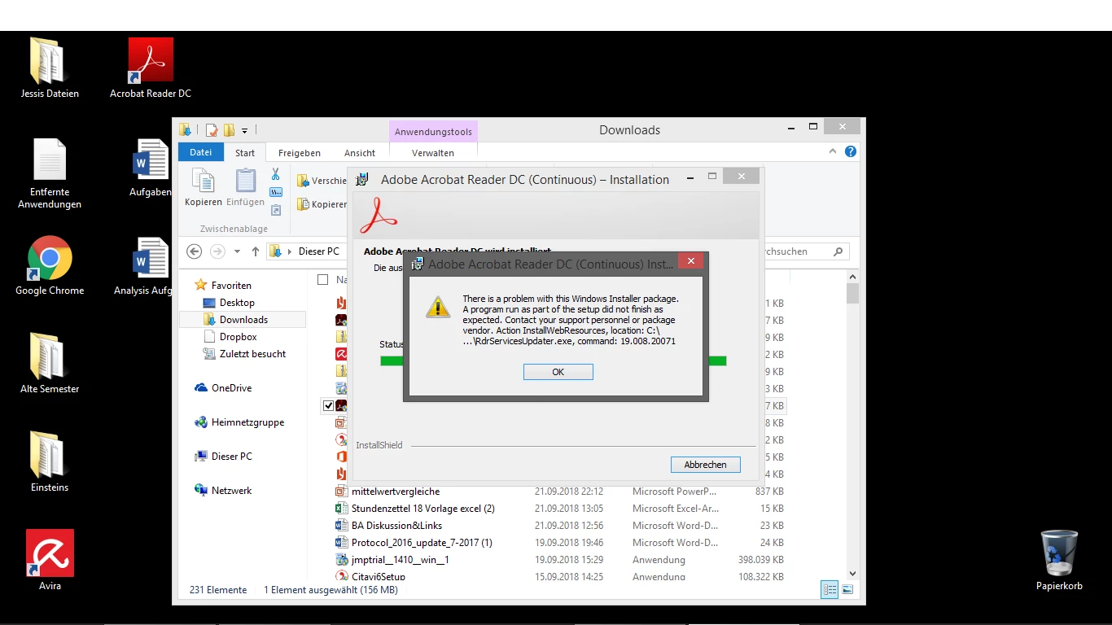Click the Explorer help question mark icon
This screenshot has height=625, width=1112.
pos(851,152)
